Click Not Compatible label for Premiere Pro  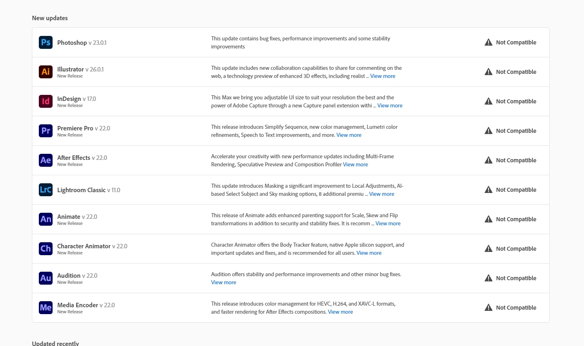(x=516, y=131)
